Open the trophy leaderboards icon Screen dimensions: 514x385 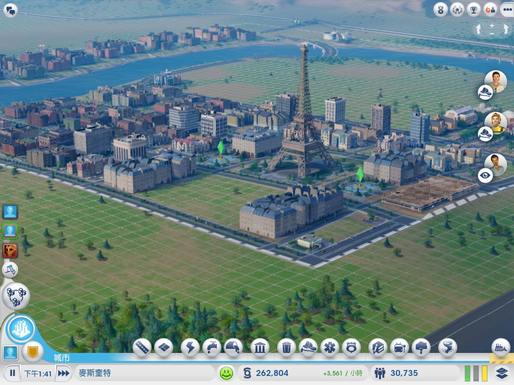click(473, 10)
